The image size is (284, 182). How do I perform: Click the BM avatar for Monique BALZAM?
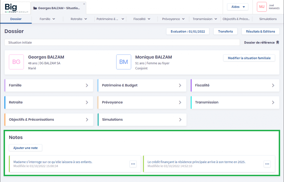coord(123,62)
